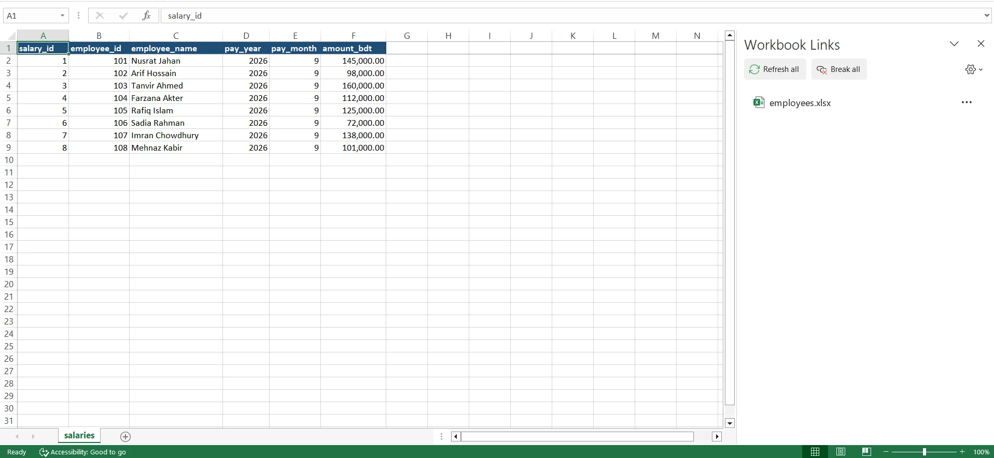Click the Insert Function fx icon
994x458 pixels.
[x=146, y=16]
